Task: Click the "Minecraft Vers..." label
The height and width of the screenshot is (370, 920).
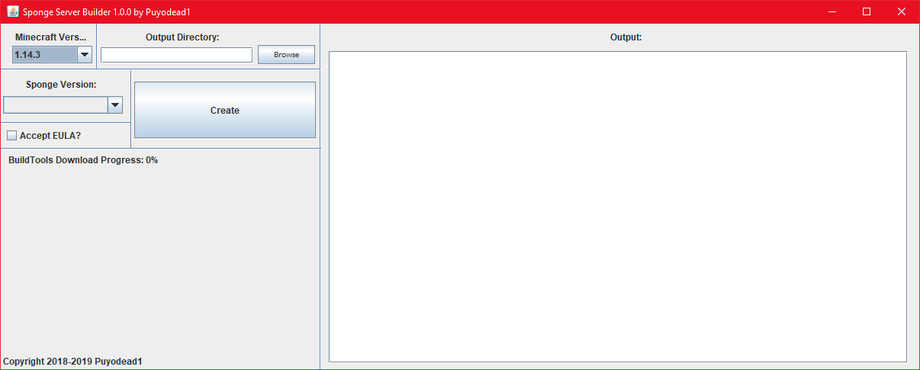Action: (50, 37)
